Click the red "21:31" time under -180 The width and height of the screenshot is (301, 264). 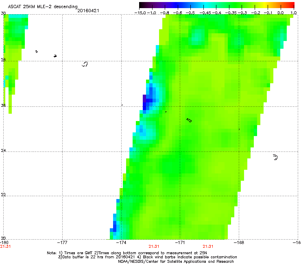(x=5, y=247)
